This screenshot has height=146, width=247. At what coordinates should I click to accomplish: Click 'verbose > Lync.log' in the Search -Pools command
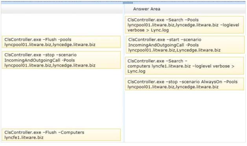(x=148, y=30)
